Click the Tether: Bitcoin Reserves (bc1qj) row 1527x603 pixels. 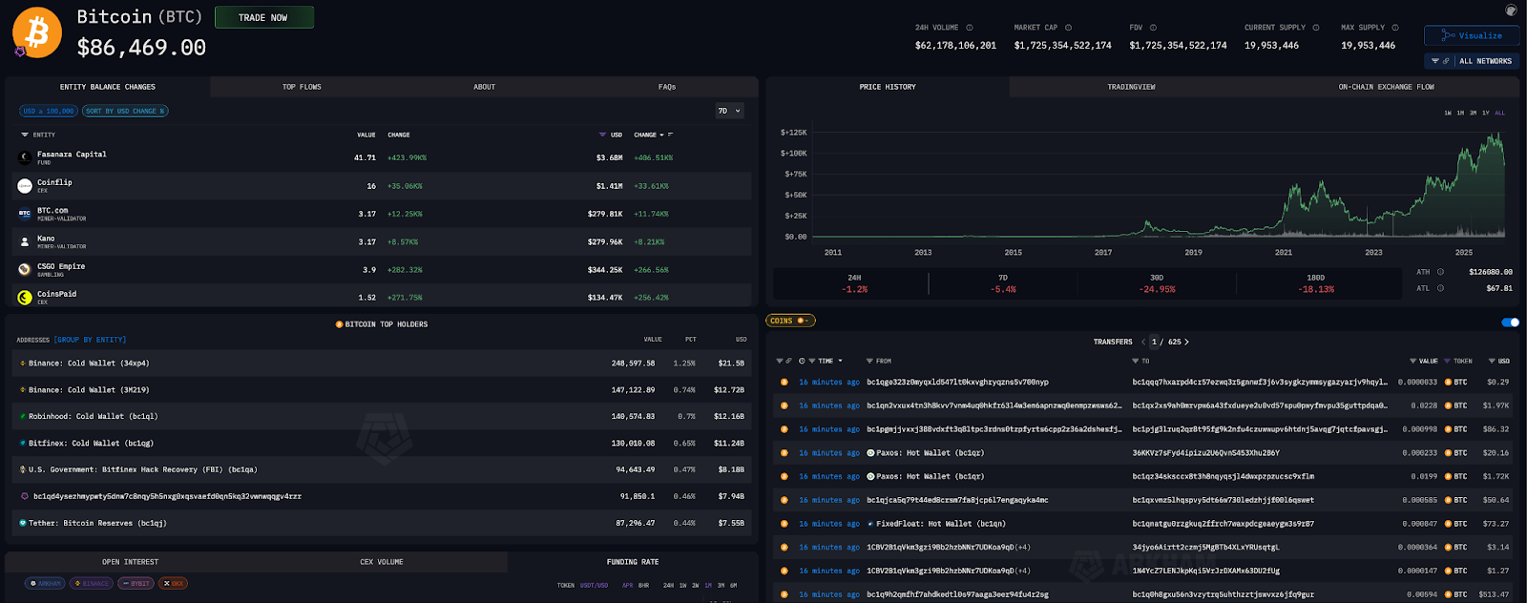click(384, 523)
